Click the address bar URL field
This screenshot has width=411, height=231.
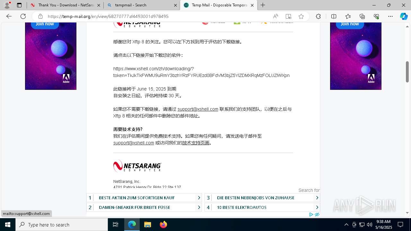tap(157, 16)
